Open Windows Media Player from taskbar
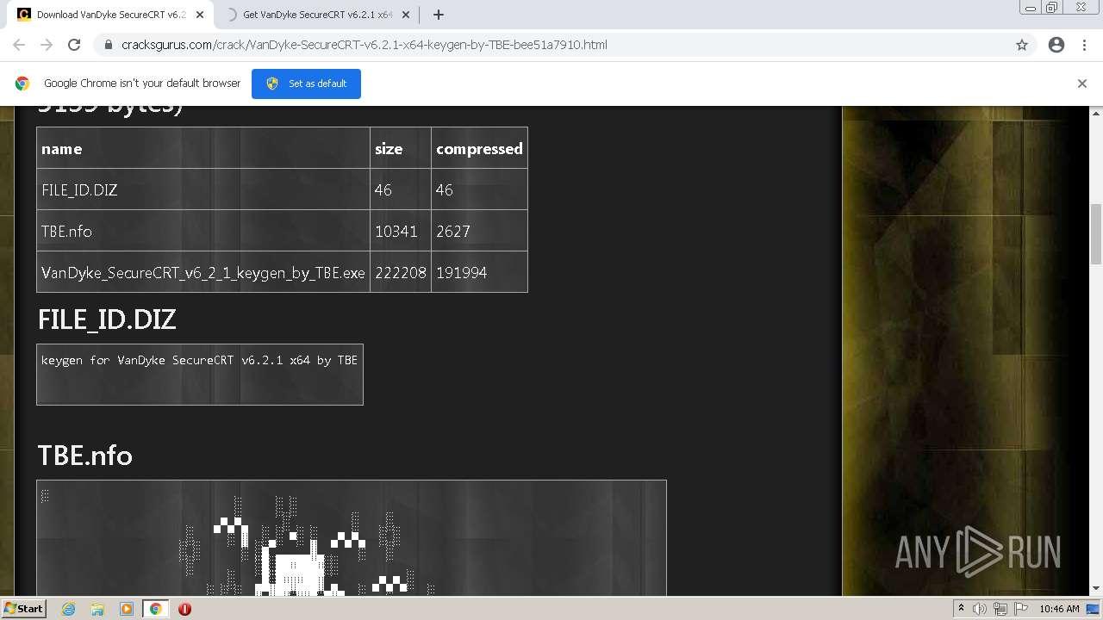The height and width of the screenshot is (620, 1103). [x=127, y=609]
